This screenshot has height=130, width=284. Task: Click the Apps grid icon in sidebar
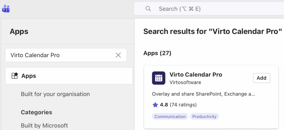point(14,76)
